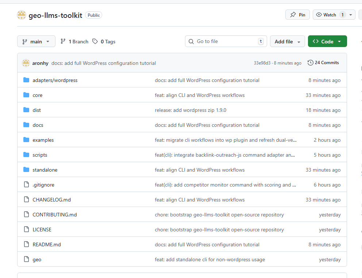The image size is (362, 278).
Task: Click the .gitignore file icon
Action: point(26,185)
